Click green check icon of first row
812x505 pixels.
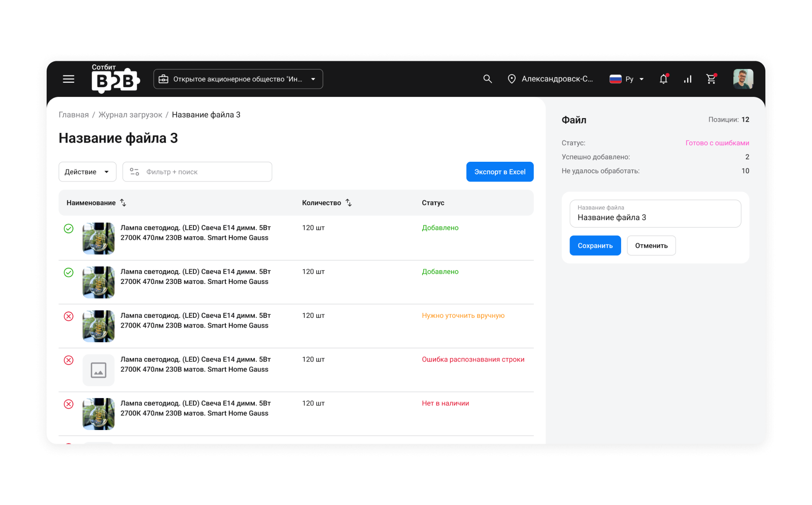pyautogui.click(x=69, y=229)
